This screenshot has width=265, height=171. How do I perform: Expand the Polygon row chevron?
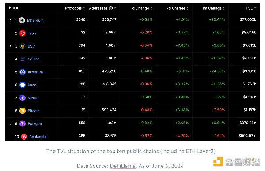pyautogui.click(x=10, y=123)
